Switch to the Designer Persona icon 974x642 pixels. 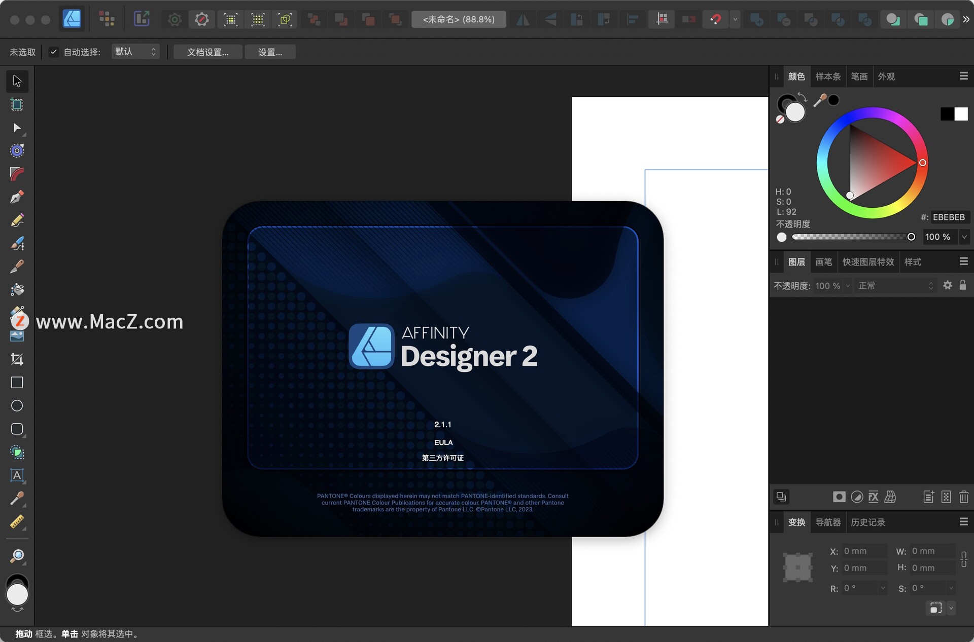coord(72,19)
